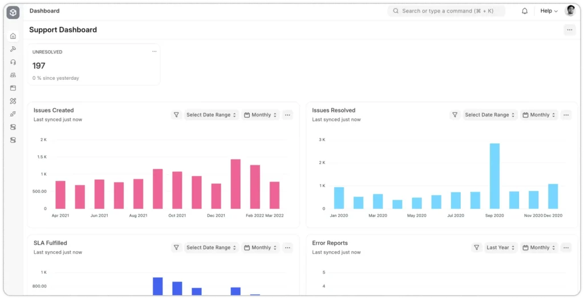Open the Help menu
The width and height of the screenshot is (584, 299).
click(x=549, y=11)
